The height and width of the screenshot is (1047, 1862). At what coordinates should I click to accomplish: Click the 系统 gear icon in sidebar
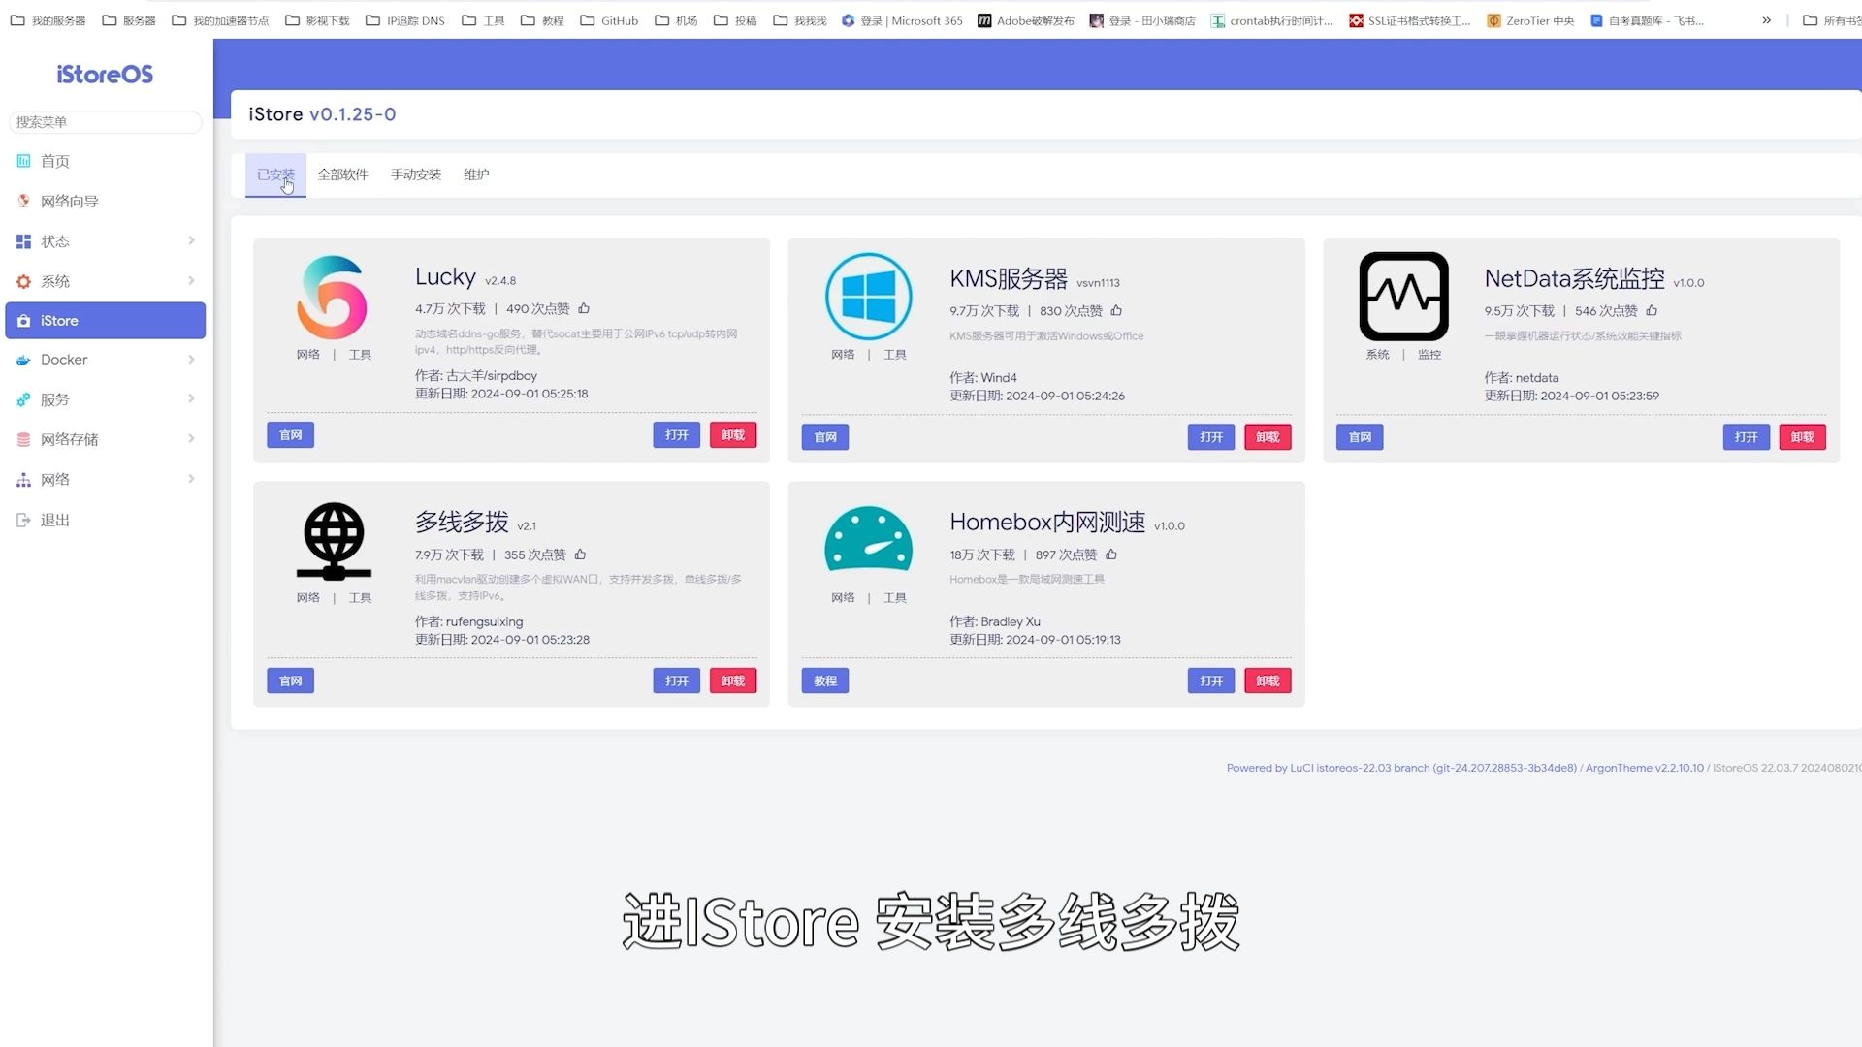(23, 281)
